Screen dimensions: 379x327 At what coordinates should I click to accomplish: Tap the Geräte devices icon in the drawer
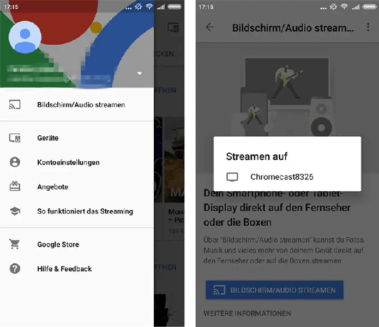click(x=15, y=138)
